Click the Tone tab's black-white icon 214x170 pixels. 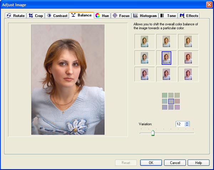coord(162,16)
